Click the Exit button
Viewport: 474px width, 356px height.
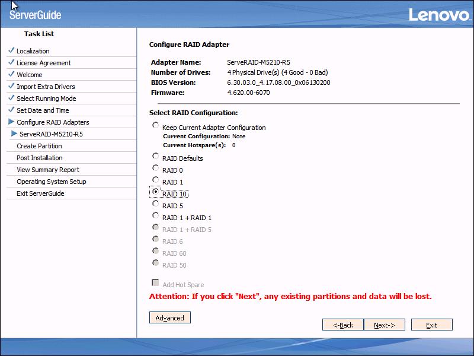431,325
